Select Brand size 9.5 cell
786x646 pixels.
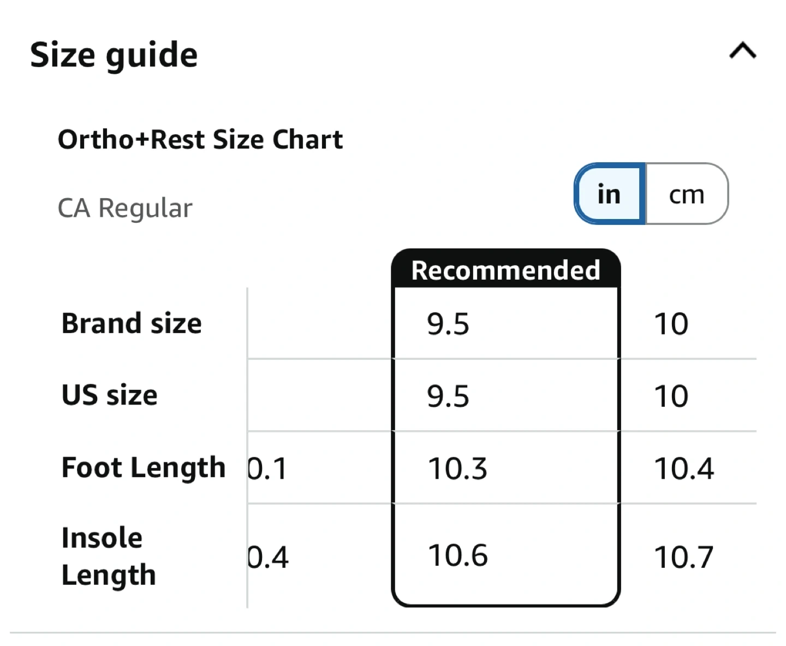[448, 324]
